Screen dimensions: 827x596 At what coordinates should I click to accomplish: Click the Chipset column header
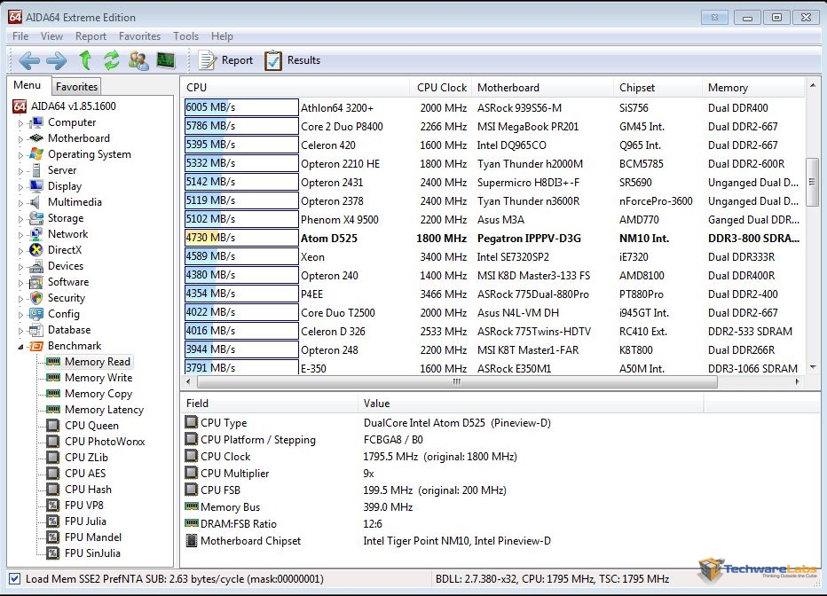pos(637,88)
